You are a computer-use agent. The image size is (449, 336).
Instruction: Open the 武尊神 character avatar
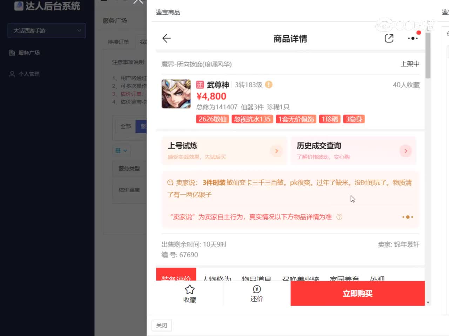click(176, 94)
